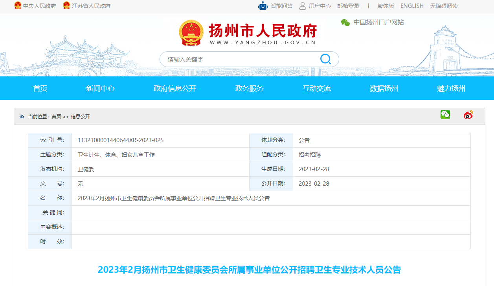This screenshot has height=286, width=494.
Task: Open the green WeChat share icon
Action: (x=445, y=114)
